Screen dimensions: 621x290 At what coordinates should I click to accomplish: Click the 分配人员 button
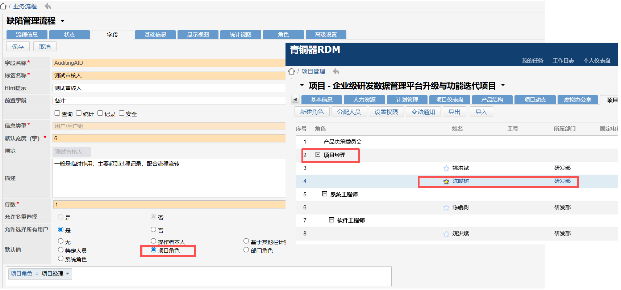(x=349, y=112)
